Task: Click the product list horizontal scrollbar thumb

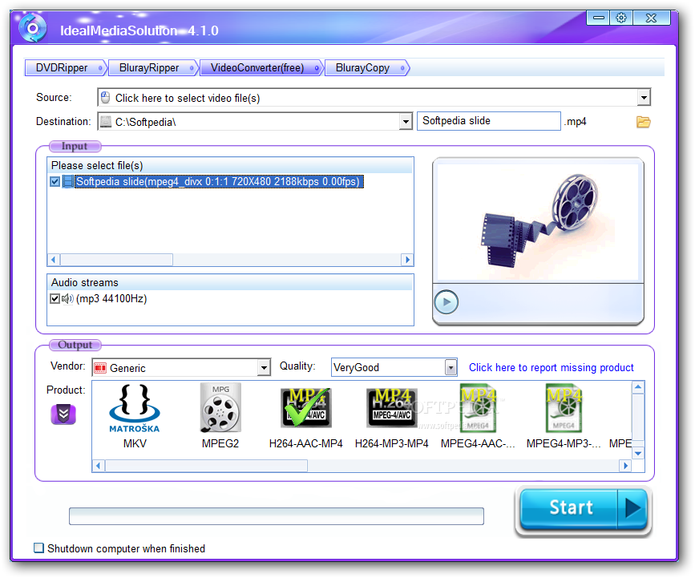Action: click(206, 466)
